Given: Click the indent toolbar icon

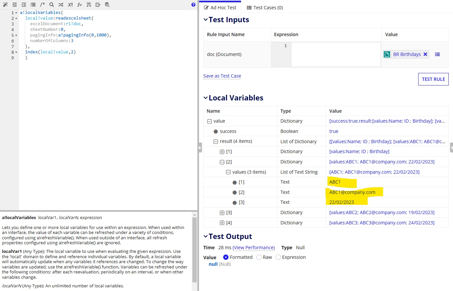Looking at the screenshot, I should click(24, 5).
